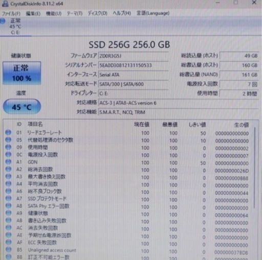
Task: Click raw value 00000000026D in row A2
Action: coord(232,171)
